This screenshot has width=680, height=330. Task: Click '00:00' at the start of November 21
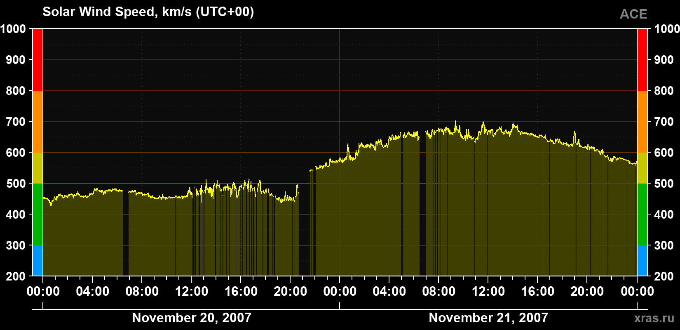[x=340, y=292]
